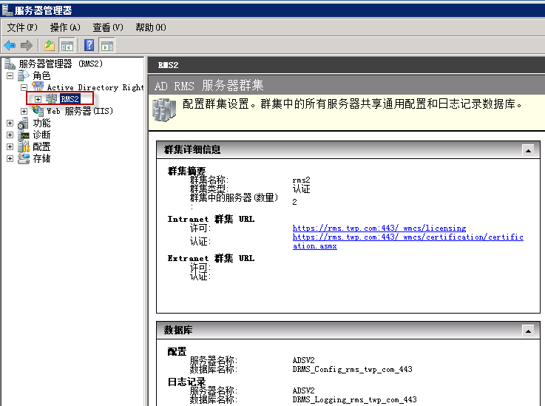The height and width of the screenshot is (406, 545).
Task: Expand the 诊断 tree node
Action: (x=10, y=135)
